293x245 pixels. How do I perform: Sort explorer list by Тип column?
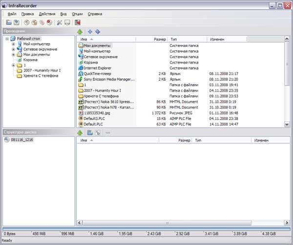pyautogui.click(x=188, y=39)
